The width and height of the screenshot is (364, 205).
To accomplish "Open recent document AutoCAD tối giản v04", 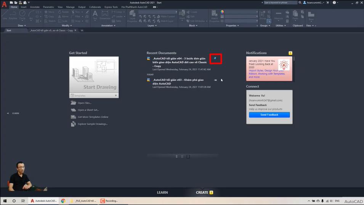I will point(180,62).
